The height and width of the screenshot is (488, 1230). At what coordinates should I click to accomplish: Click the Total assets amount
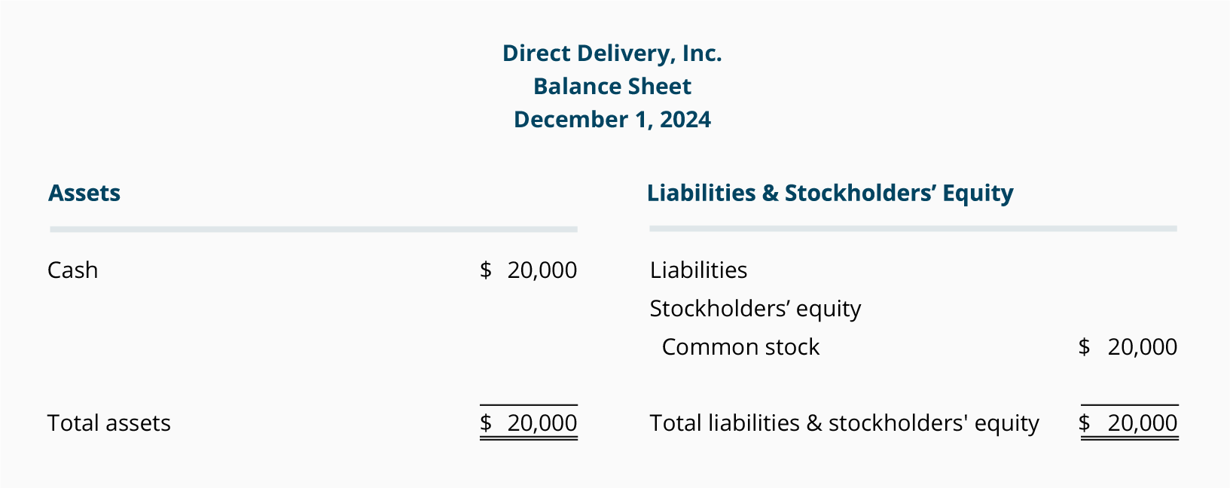coord(528,423)
